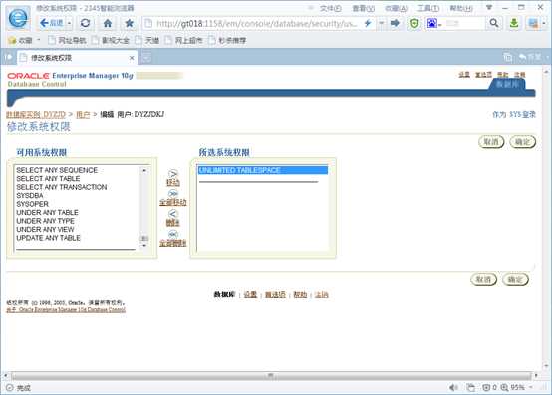552x395 pixels.
Task: Open the green security shield icon
Action: coord(414,24)
